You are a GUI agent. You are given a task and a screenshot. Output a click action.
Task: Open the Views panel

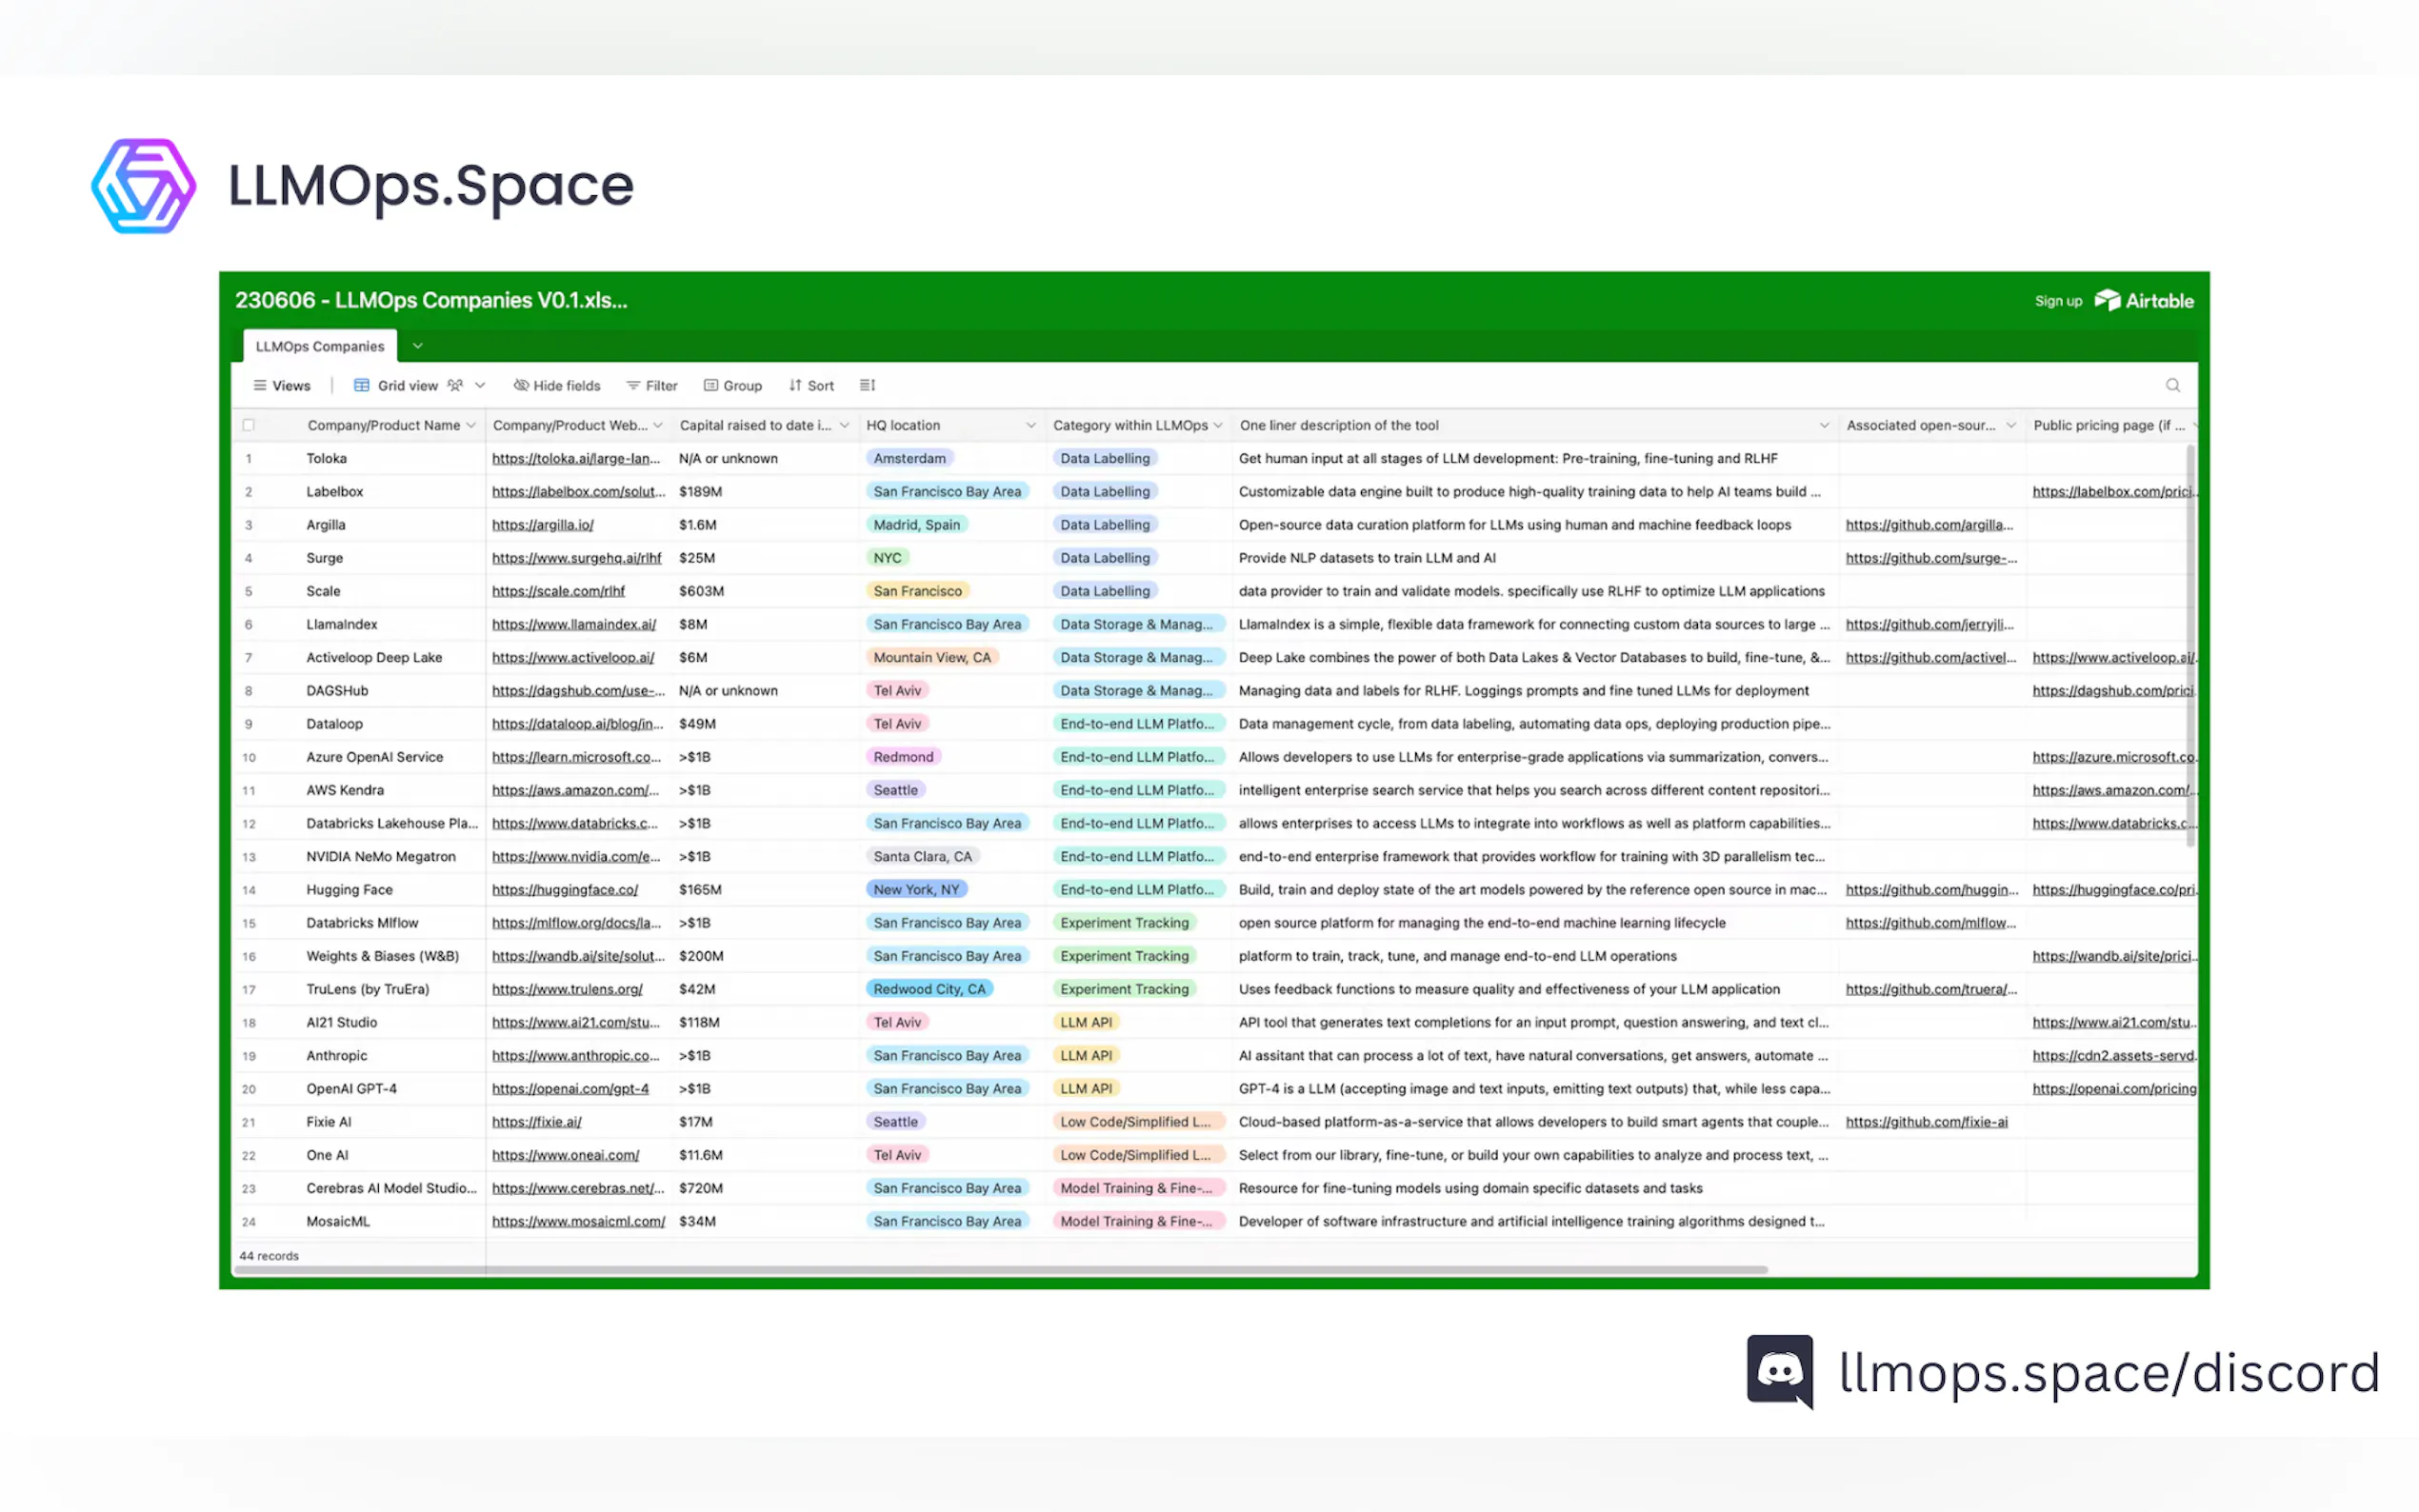(281, 385)
